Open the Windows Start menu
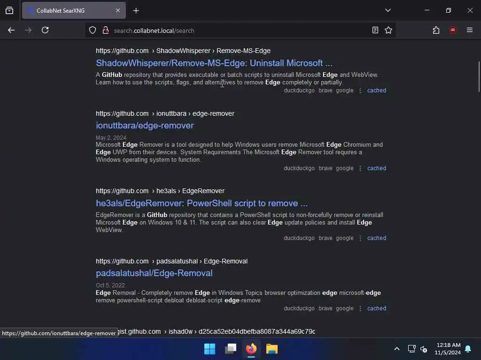This screenshot has height=360, width=481. coord(210,349)
